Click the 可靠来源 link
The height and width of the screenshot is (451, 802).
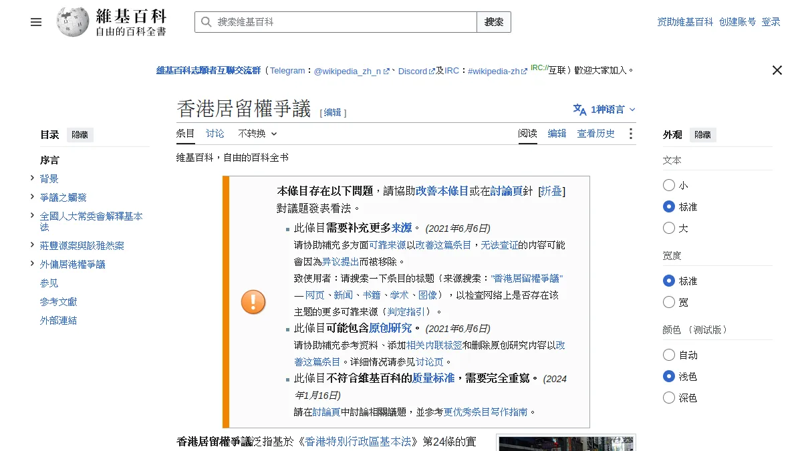point(388,245)
